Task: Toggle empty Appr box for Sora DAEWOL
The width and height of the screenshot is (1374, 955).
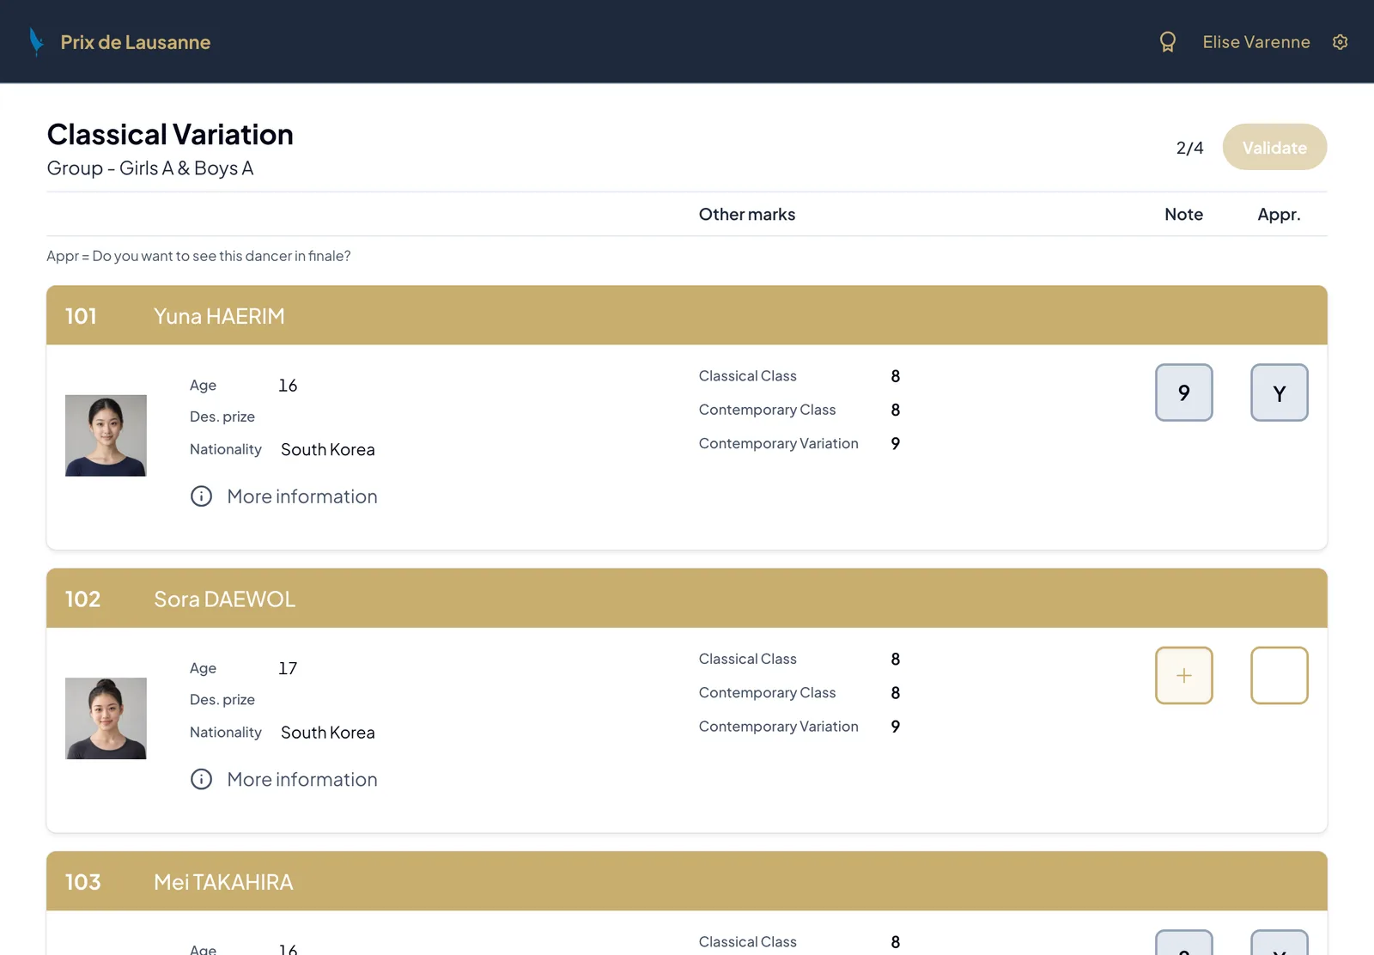Action: [1279, 675]
